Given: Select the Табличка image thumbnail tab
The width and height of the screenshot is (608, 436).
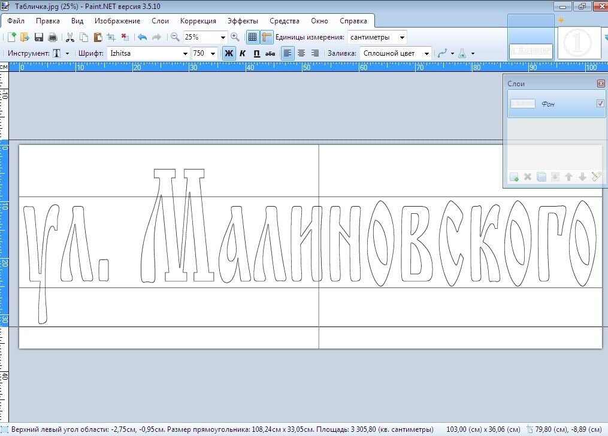Looking at the screenshot, I should (x=531, y=37).
